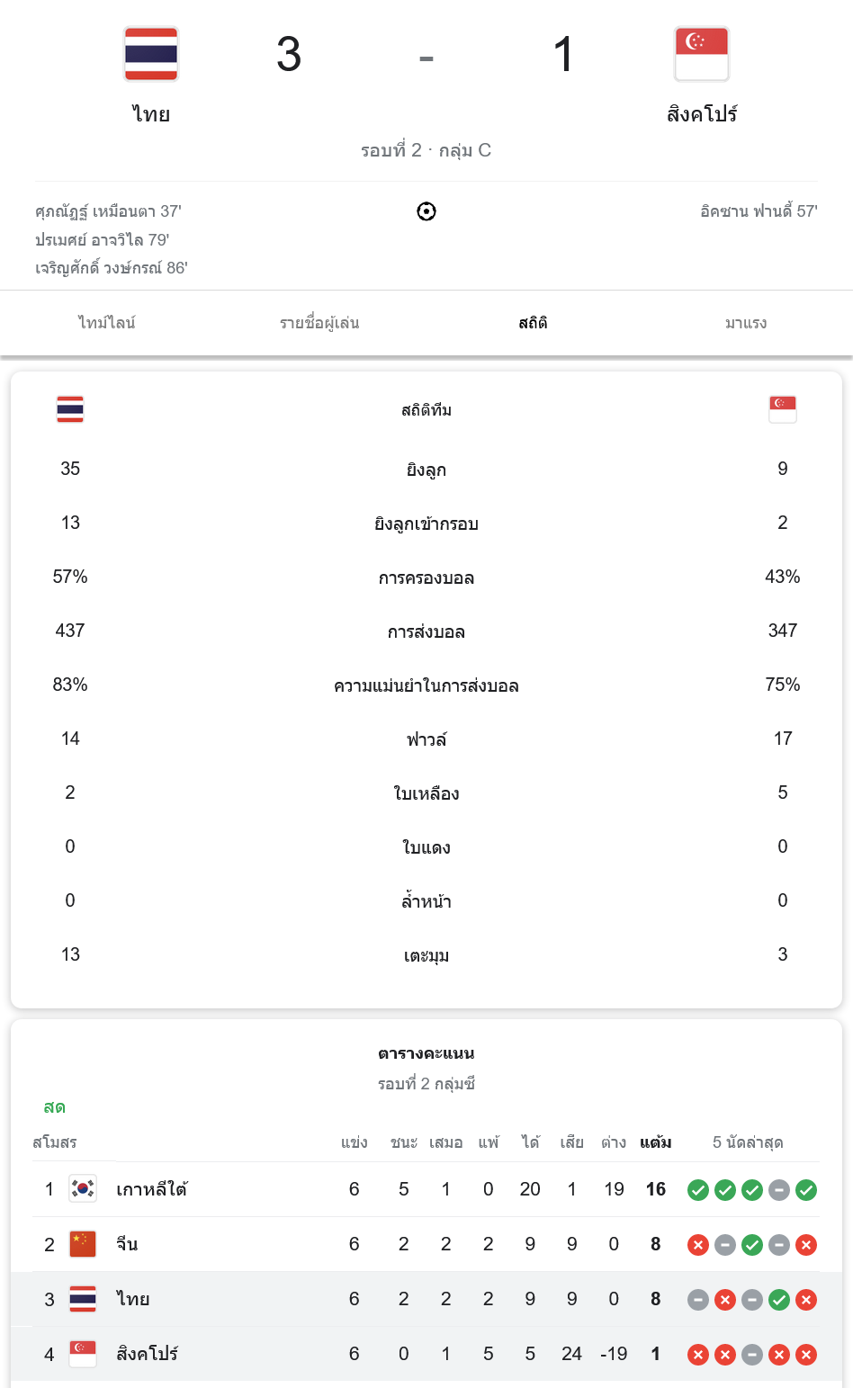
Task: Select the สถิติ tab
Action: pyautogui.click(x=533, y=322)
